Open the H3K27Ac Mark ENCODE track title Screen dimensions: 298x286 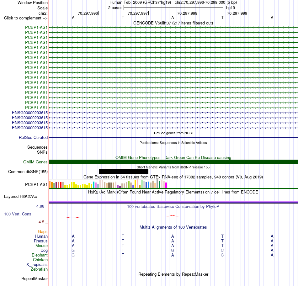pyautogui.click(x=173, y=192)
